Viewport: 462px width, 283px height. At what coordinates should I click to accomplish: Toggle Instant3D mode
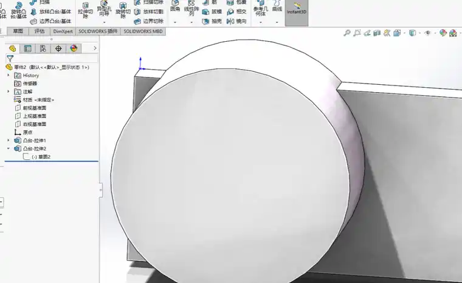(297, 12)
